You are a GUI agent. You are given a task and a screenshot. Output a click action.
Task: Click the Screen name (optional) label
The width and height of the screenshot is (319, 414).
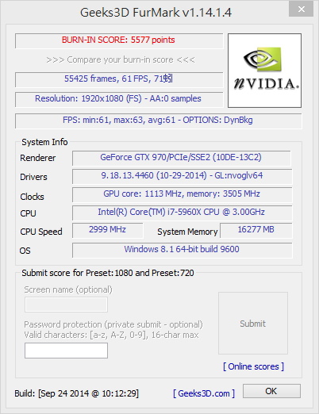click(x=68, y=289)
